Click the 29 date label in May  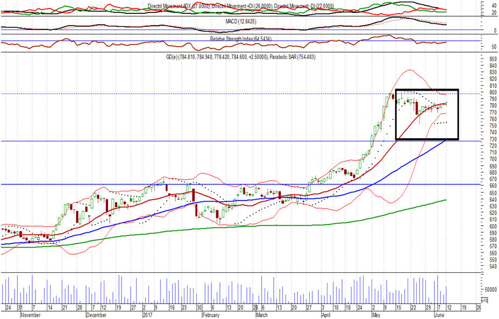click(429, 308)
